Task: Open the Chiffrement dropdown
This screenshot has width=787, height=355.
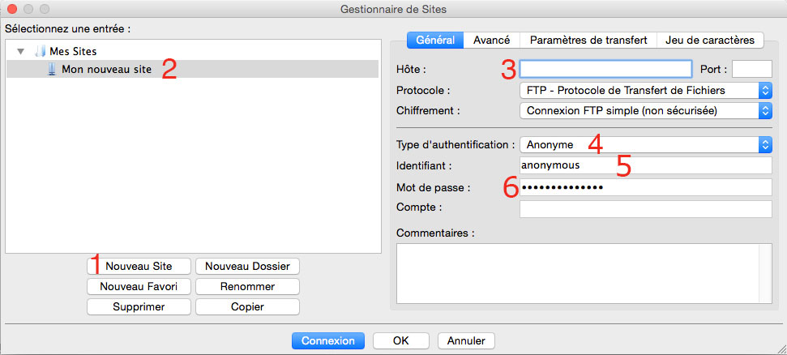Action: click(x=645, y=110)
